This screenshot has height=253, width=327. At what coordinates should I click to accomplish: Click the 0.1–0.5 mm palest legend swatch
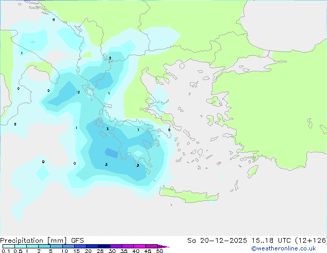click(9, 246)
